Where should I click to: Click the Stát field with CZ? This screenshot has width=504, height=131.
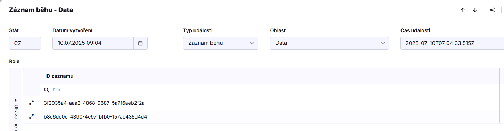[x=25, y=43]
